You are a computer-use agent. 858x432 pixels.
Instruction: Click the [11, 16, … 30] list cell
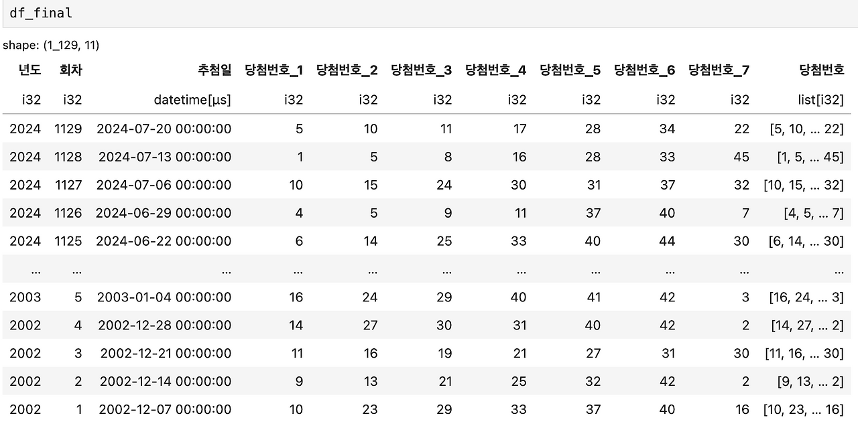(x=804, y=354)
